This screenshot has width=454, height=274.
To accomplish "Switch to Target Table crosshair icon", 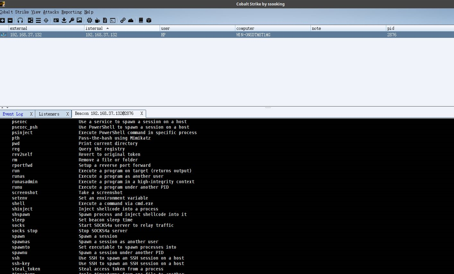I will [x=46, y=20].
